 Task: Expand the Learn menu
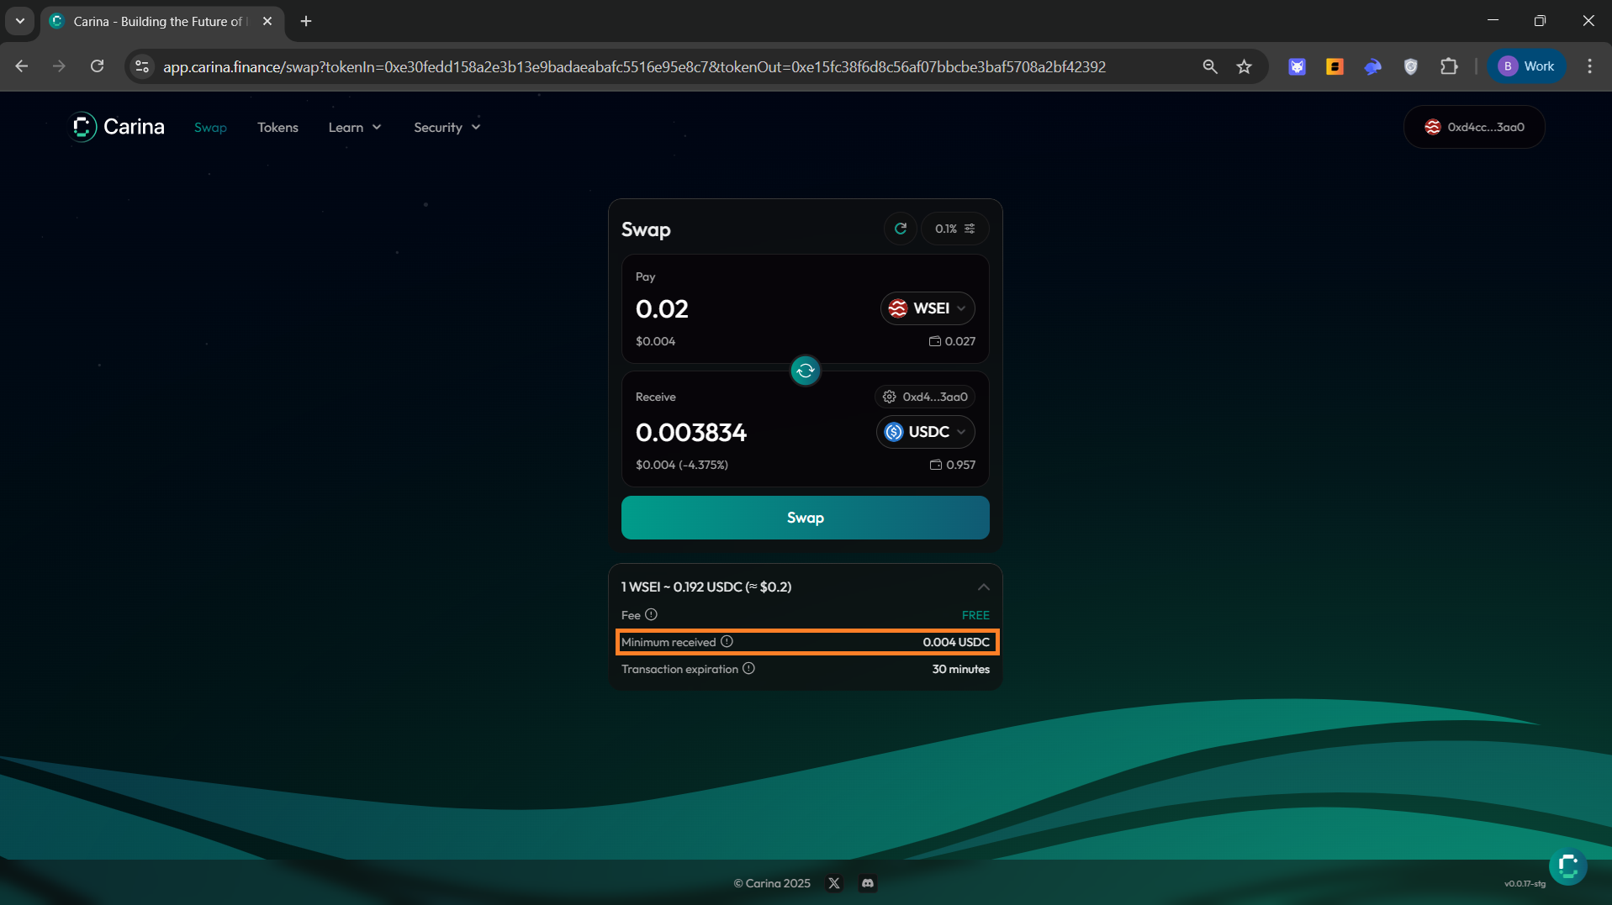pos(354,128)
